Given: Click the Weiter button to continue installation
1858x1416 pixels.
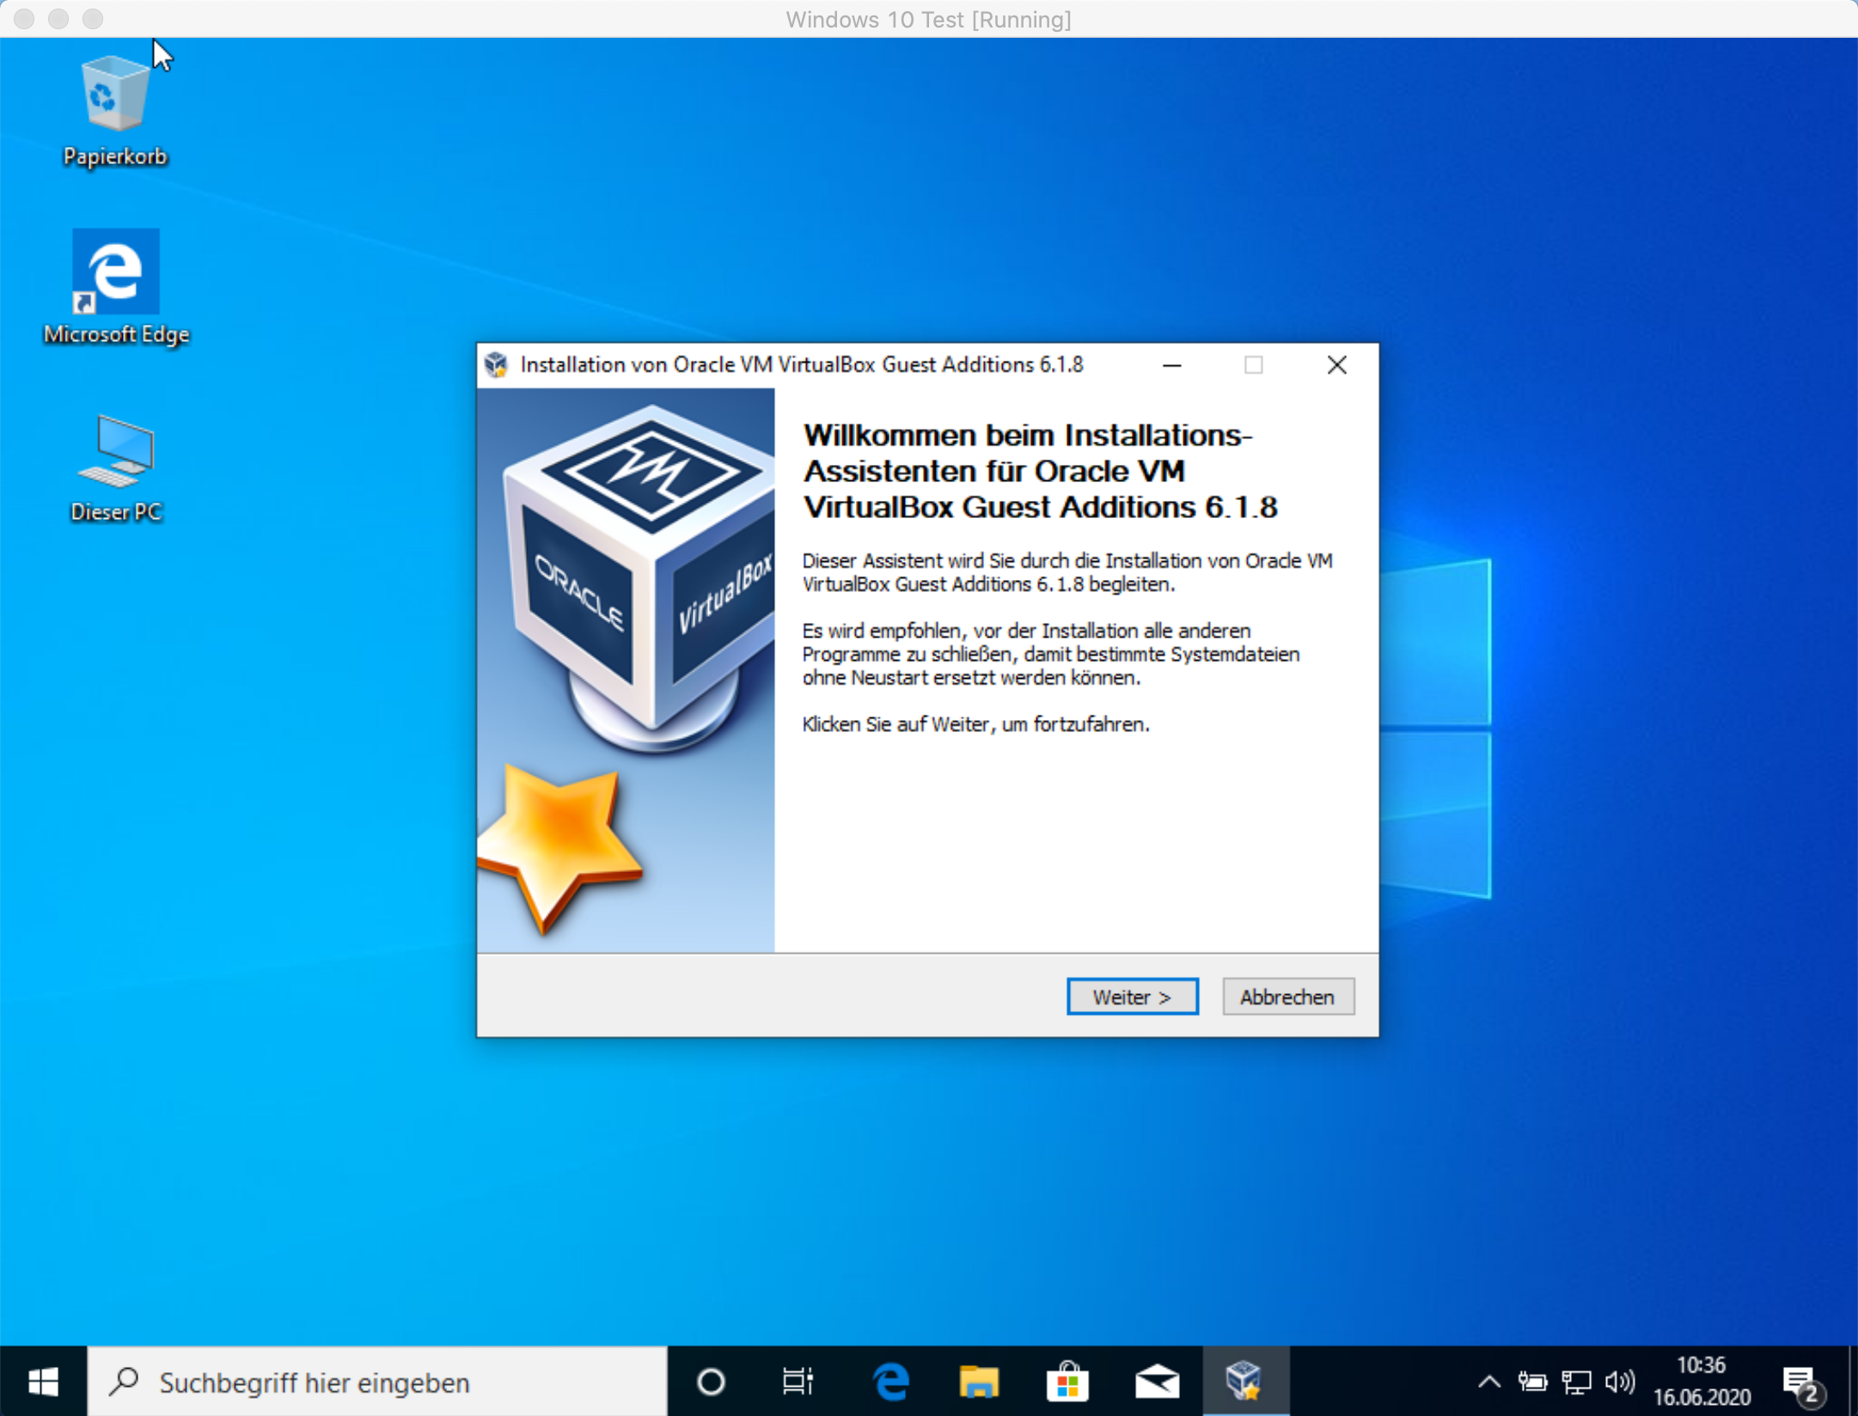Looking at the screenshot, I should pos(1132,997).
